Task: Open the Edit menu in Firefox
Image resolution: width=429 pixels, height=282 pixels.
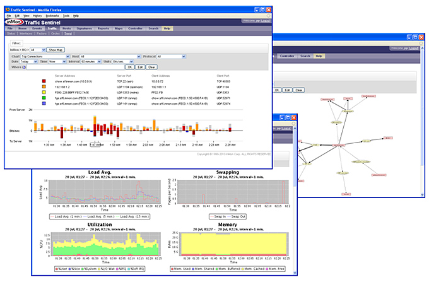Action: click(17, 16)
